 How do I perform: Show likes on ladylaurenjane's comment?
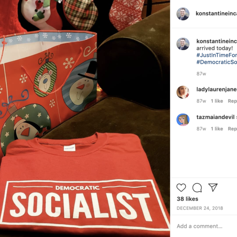(217, 101)
